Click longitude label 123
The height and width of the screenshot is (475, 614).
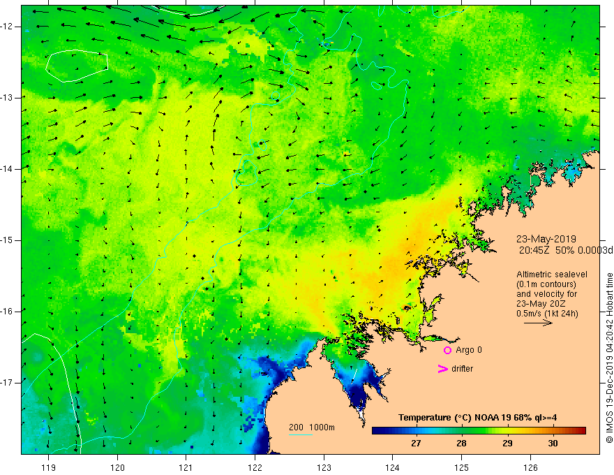pyautogui.click(x=324, y=468)
